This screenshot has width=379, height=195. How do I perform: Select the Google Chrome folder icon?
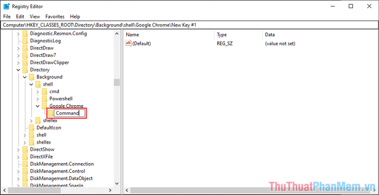click(44, 106)
